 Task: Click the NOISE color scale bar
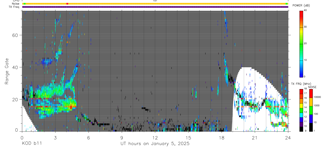(x=311, y=110)
